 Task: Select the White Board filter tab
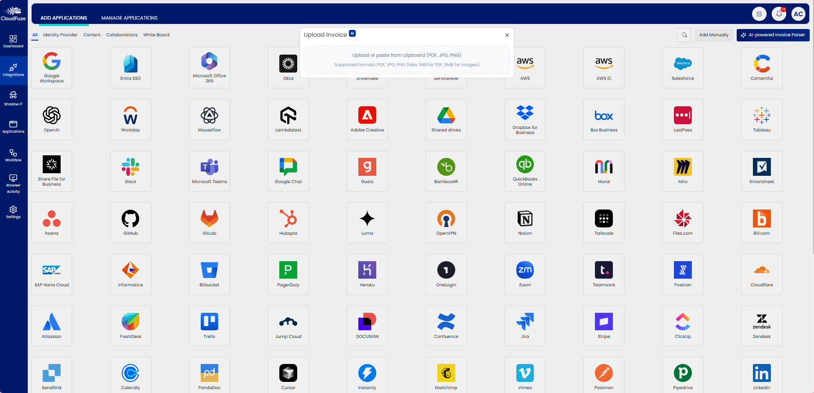click(x=156, y=35)
